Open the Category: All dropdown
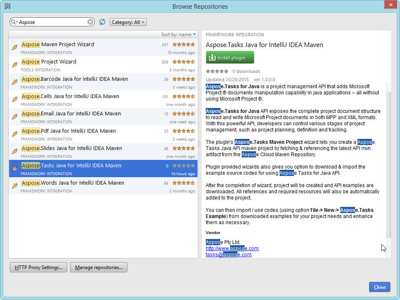The width and height of the screenshot is (400, 300). point(128,22)
